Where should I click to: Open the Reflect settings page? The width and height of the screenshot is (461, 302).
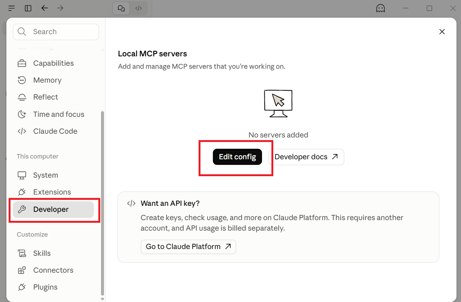tap(53, 97)
